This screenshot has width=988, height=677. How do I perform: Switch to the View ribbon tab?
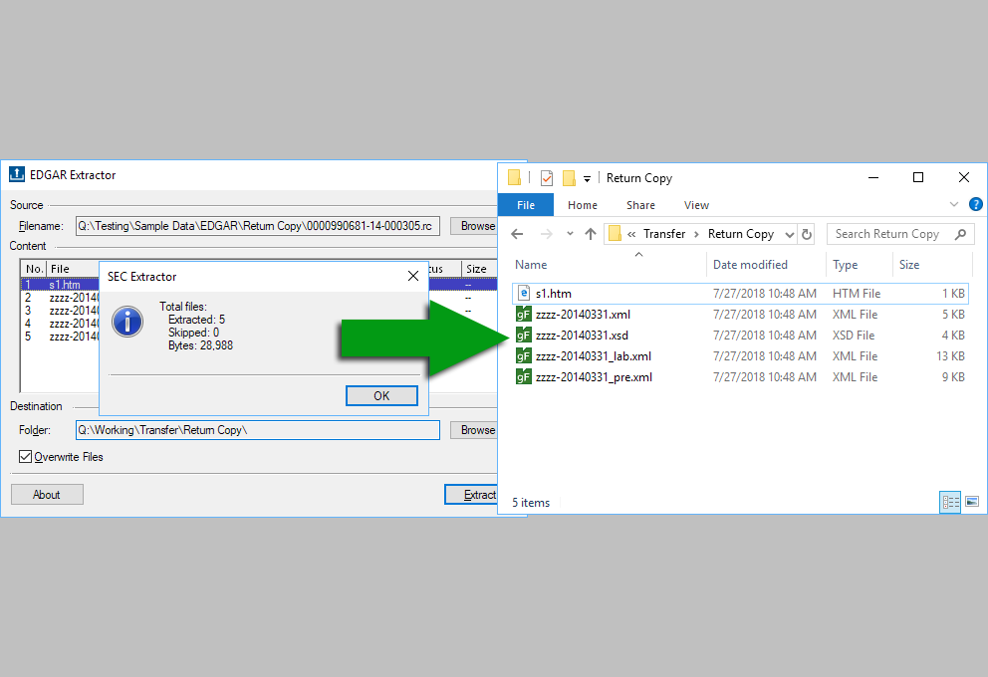point(696,205)
